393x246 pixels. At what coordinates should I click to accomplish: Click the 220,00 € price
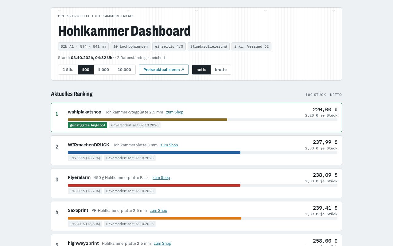click(325, 109)
